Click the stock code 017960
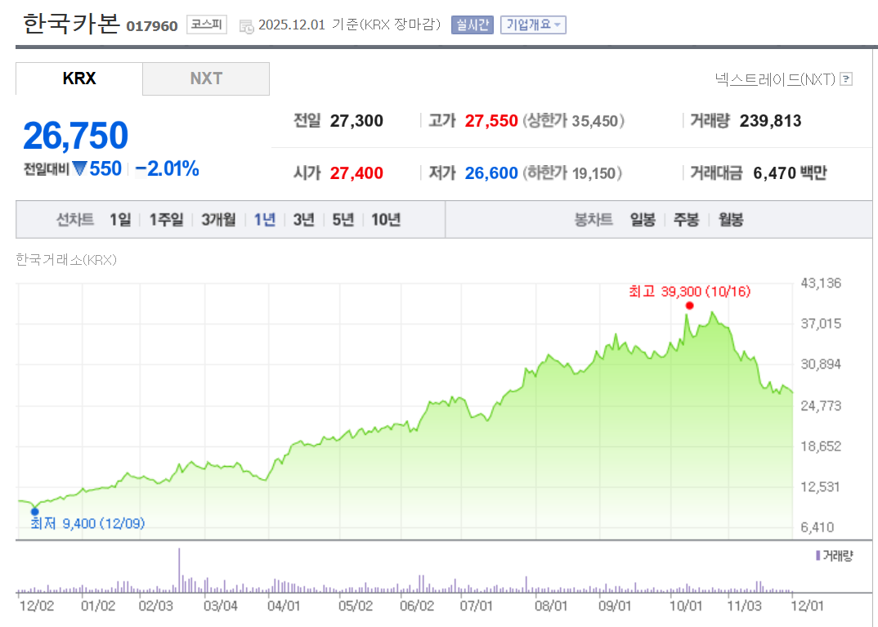 tap(152, 26)
